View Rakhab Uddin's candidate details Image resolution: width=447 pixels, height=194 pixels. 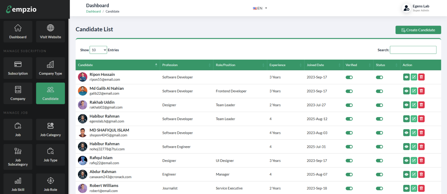[406, 105]
